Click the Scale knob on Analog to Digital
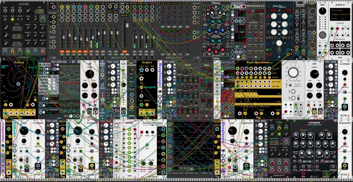353x182 pixels. [147, 132]
